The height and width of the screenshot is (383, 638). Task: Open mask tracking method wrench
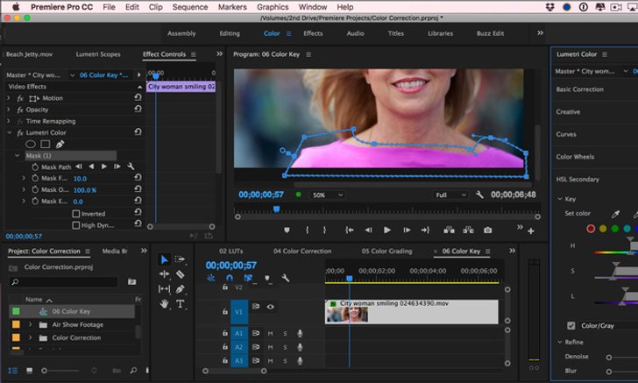(131, 167)
